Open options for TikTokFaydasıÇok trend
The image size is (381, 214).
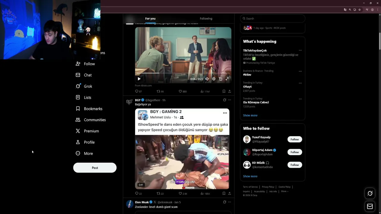click(x=300, y=50)
